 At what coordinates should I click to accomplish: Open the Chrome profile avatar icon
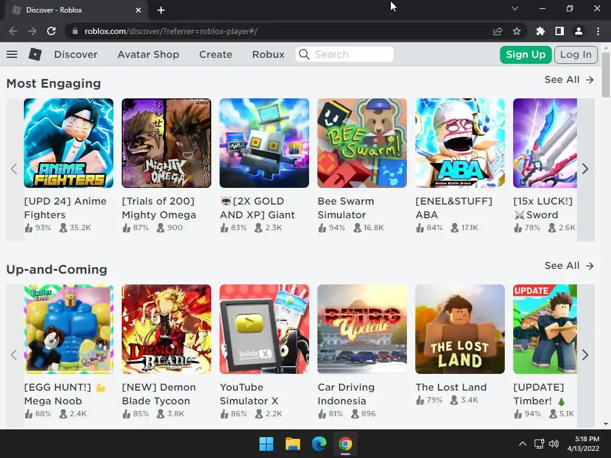pyautogui.click(x=579, y=31)
